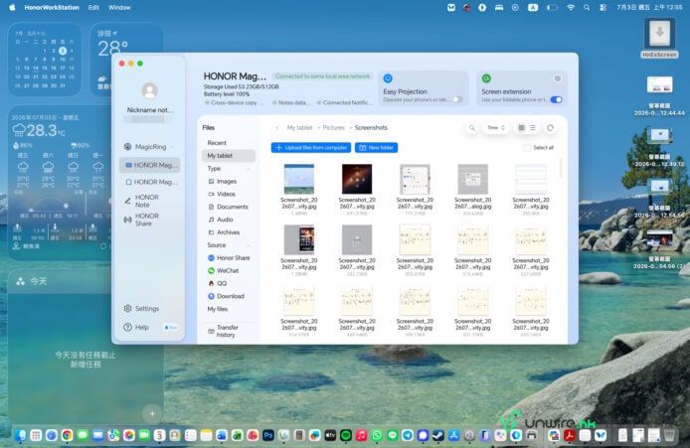Go back with the breadcrumb arrow
Image resolution: width=690 pixels, height=448 pixels.
pyautogui.click(x=276, y=128)
